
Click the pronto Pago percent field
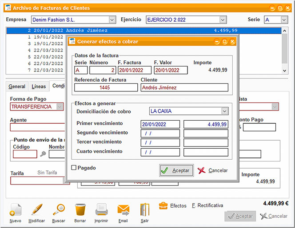click(259, 127)
